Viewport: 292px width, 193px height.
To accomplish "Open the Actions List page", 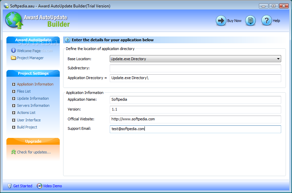I will coord(26,113).
